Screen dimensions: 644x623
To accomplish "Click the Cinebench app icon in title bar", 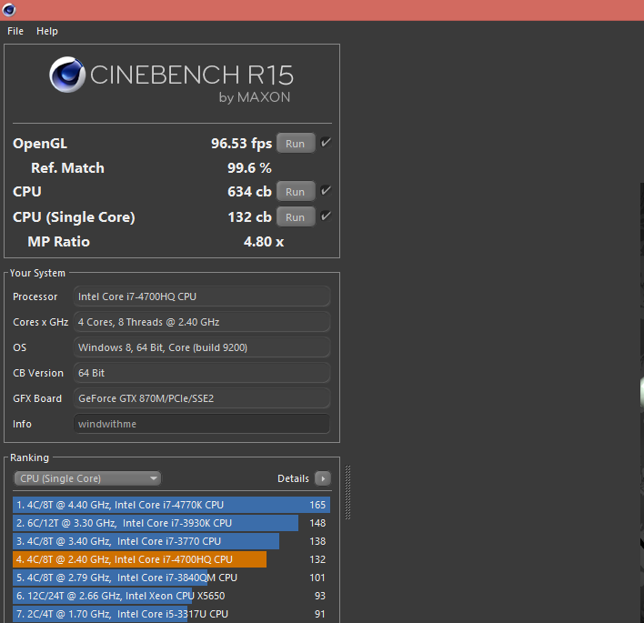I will tap(9, 9).
